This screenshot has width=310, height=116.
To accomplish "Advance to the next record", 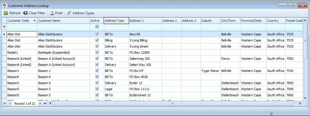I will click(x=40, y=104).
